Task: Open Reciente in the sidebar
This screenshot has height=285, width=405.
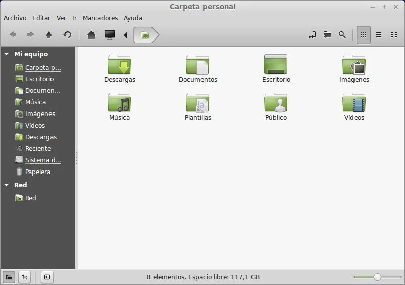Action: [x=33, y=149]
